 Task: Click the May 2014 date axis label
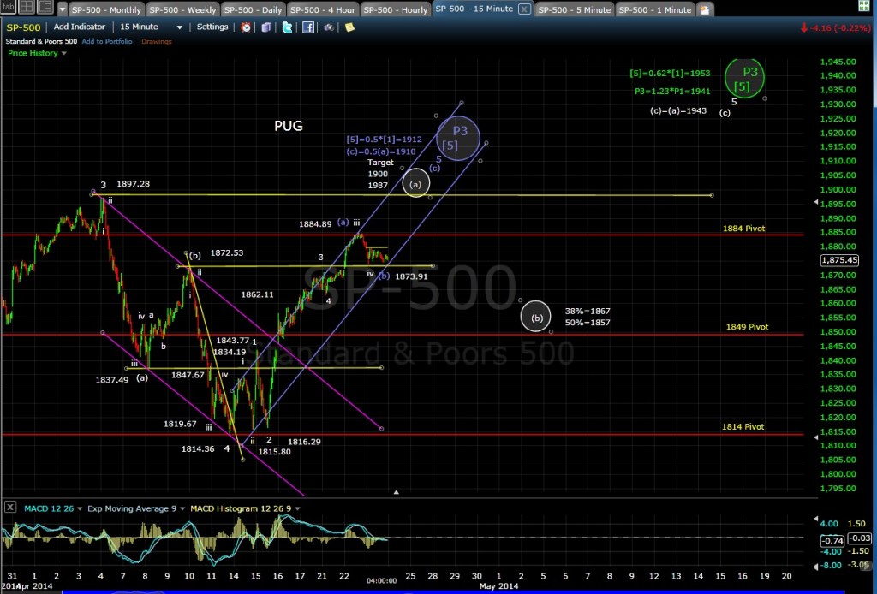498,585
